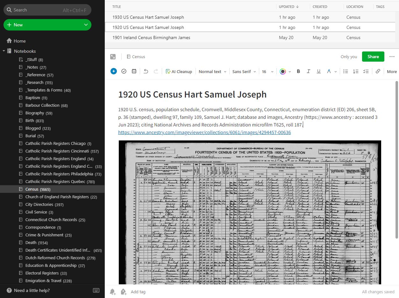Insert a link using the link icon
The height and width of the screenshot is (298, 399).
point(378,71)
